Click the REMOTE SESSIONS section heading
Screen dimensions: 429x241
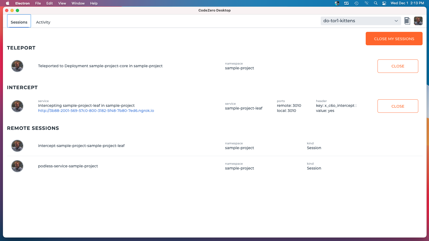coord(33,128)
